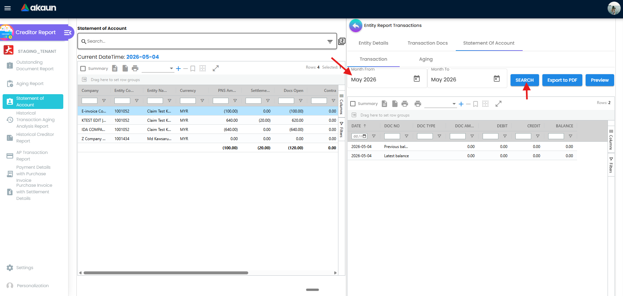Click the Export to PDF button
The image size is (623, 296).
click(x=562, y=80)
